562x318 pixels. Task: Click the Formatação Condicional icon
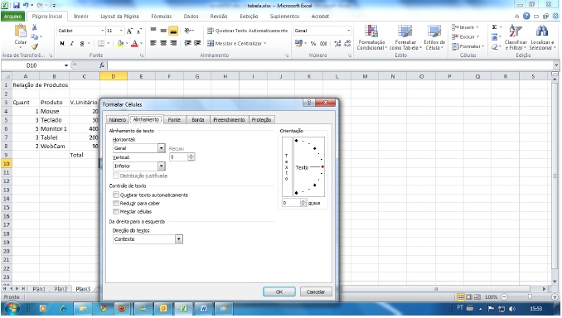coord(371,31)
